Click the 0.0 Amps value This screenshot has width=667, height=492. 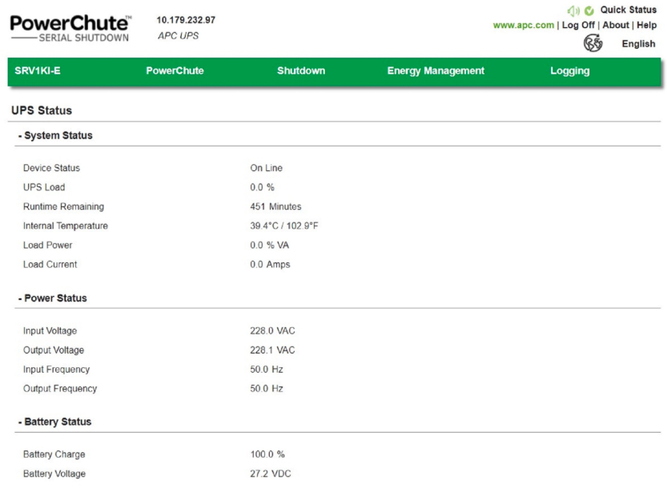click(x=270, y=265)
